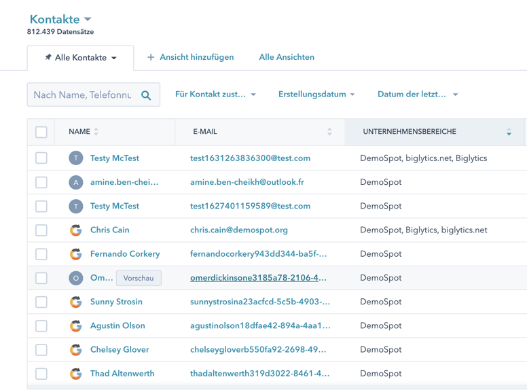
Task: Switch to the Alle Kontakte tab
Action: 80,58
